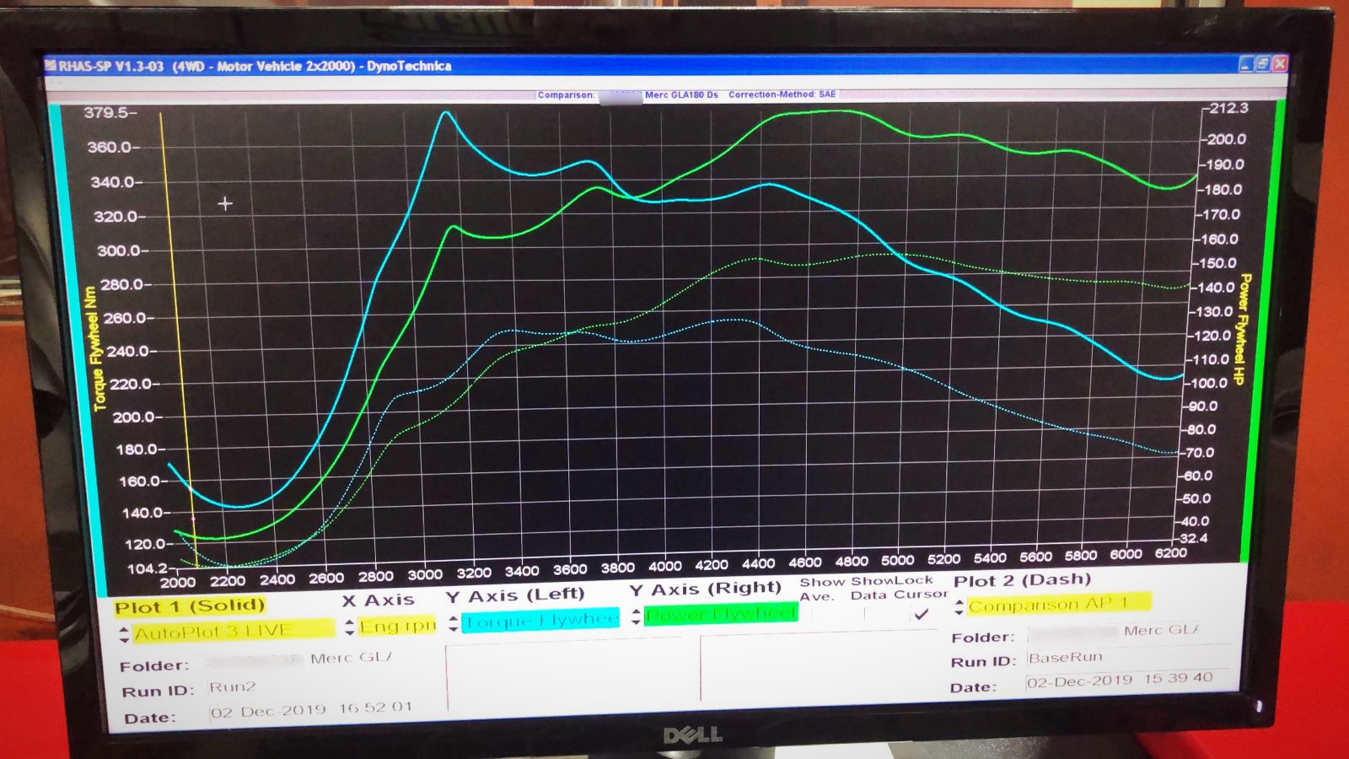Click the 'Correction-Method: SAE' header text
The image size is (1349, 759).
(x=782, y=94)
